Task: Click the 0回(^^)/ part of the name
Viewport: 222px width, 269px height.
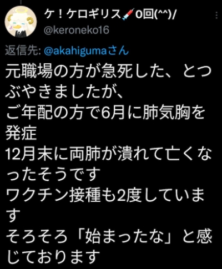Action: pos(155,15)
